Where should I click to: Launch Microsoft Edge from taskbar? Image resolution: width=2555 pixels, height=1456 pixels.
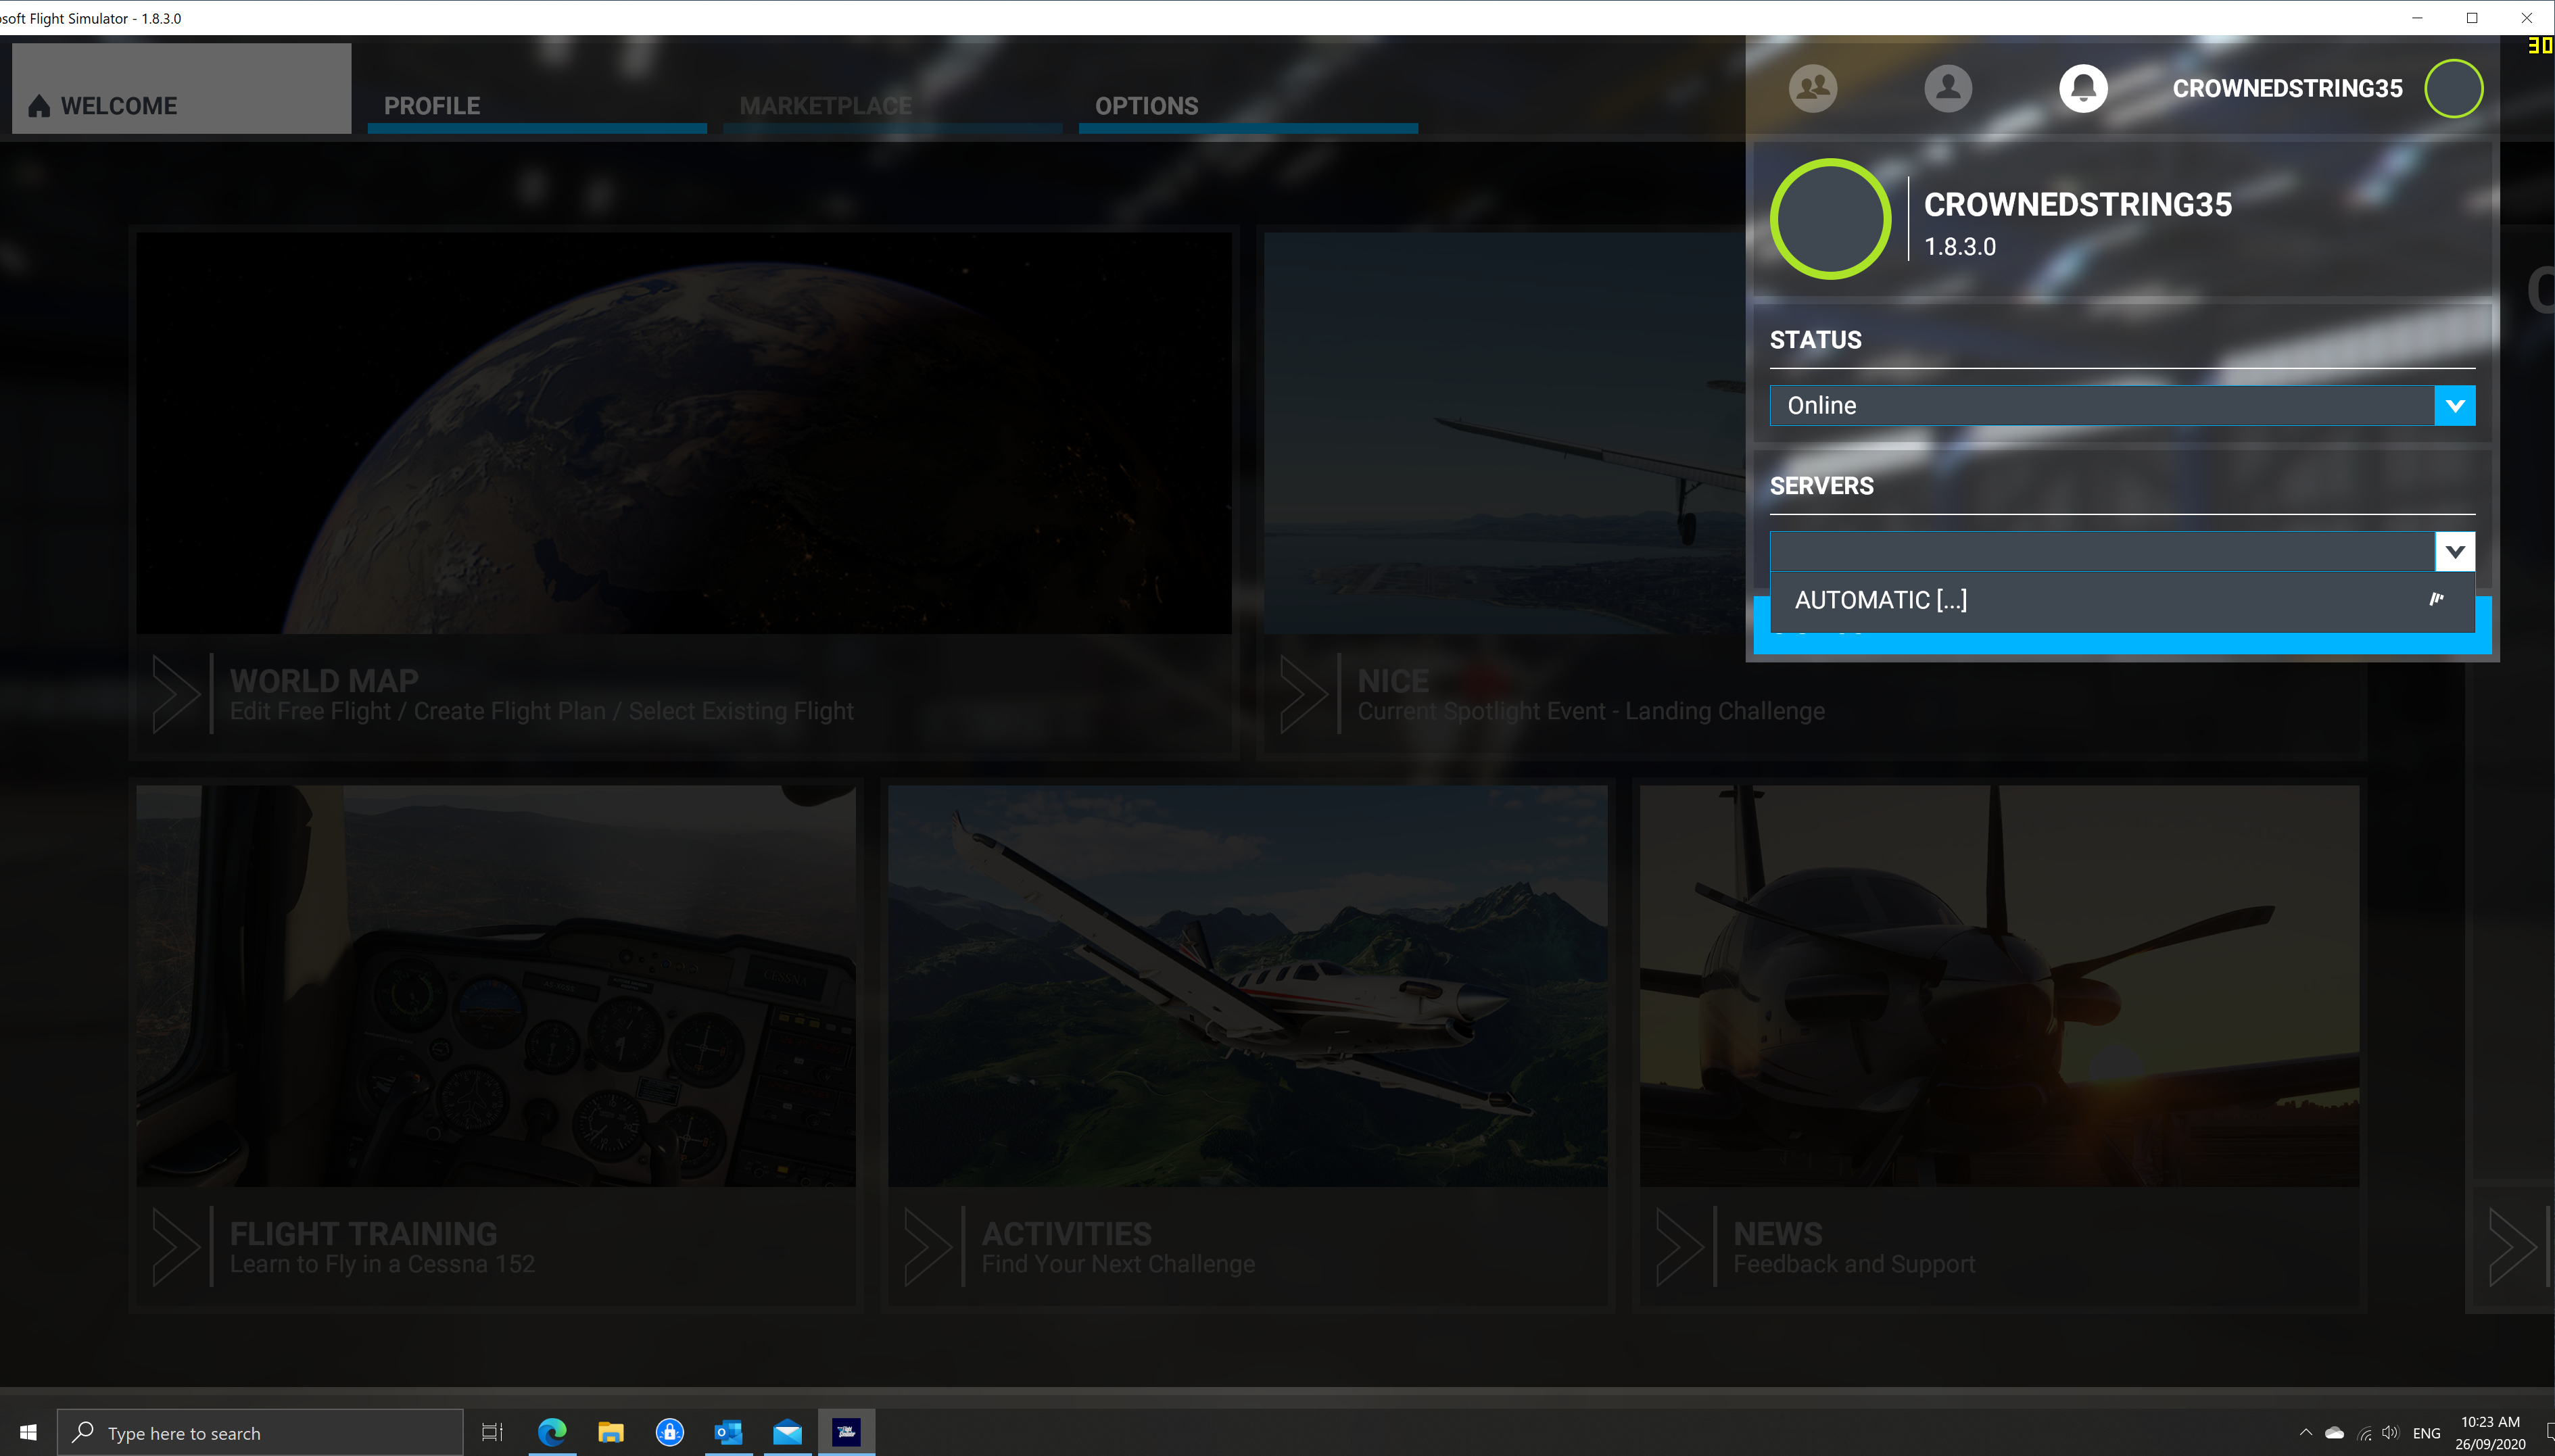(552, 1432)
